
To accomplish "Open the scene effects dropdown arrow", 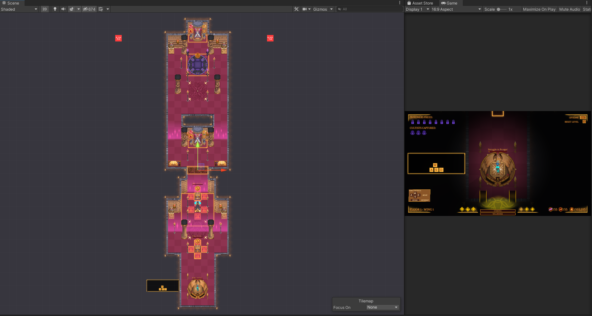I will [x=78, y=9].
